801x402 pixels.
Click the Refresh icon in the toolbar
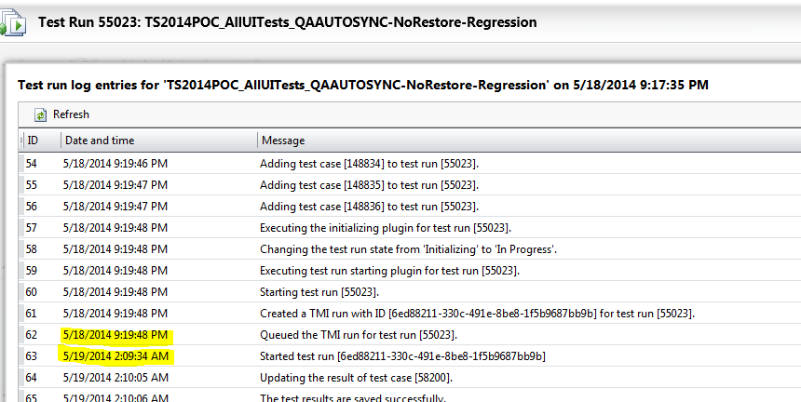41,114
